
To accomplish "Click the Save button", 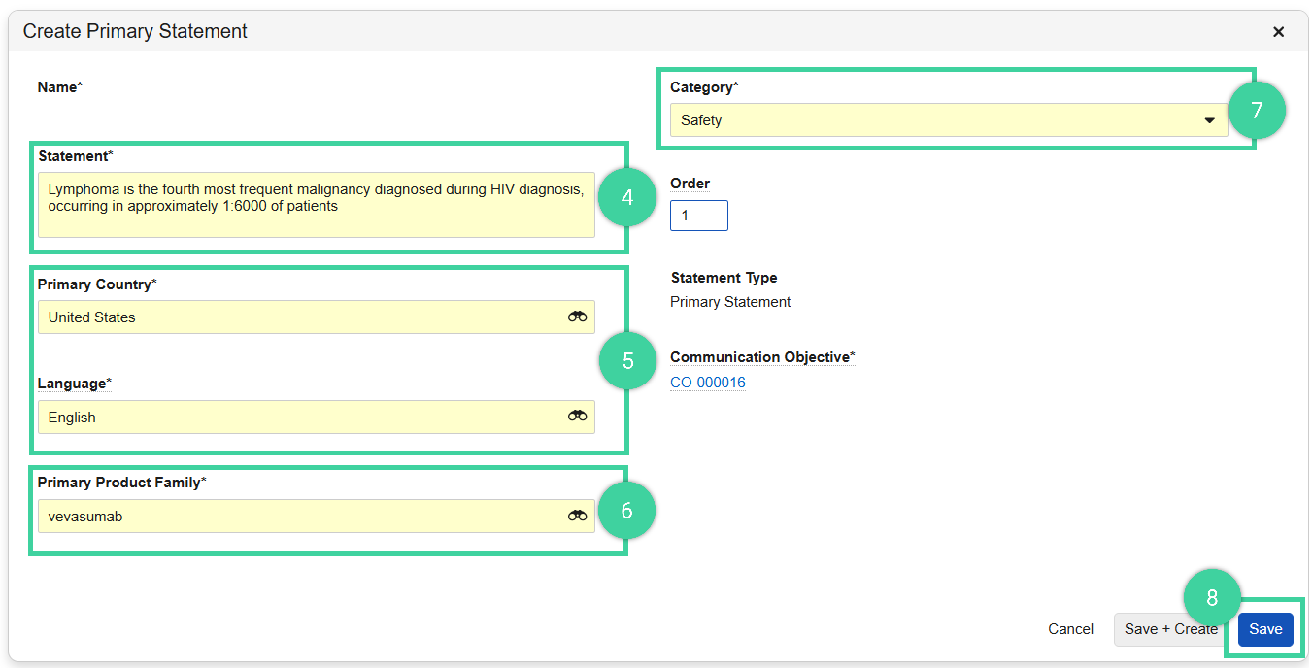I will (1265, 629).
